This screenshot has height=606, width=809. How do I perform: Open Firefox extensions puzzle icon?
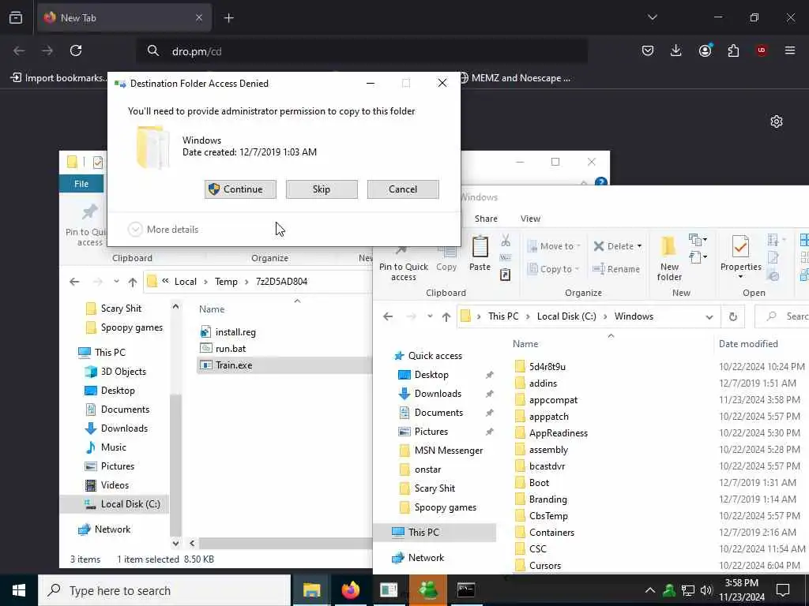[x=733, y=50]
